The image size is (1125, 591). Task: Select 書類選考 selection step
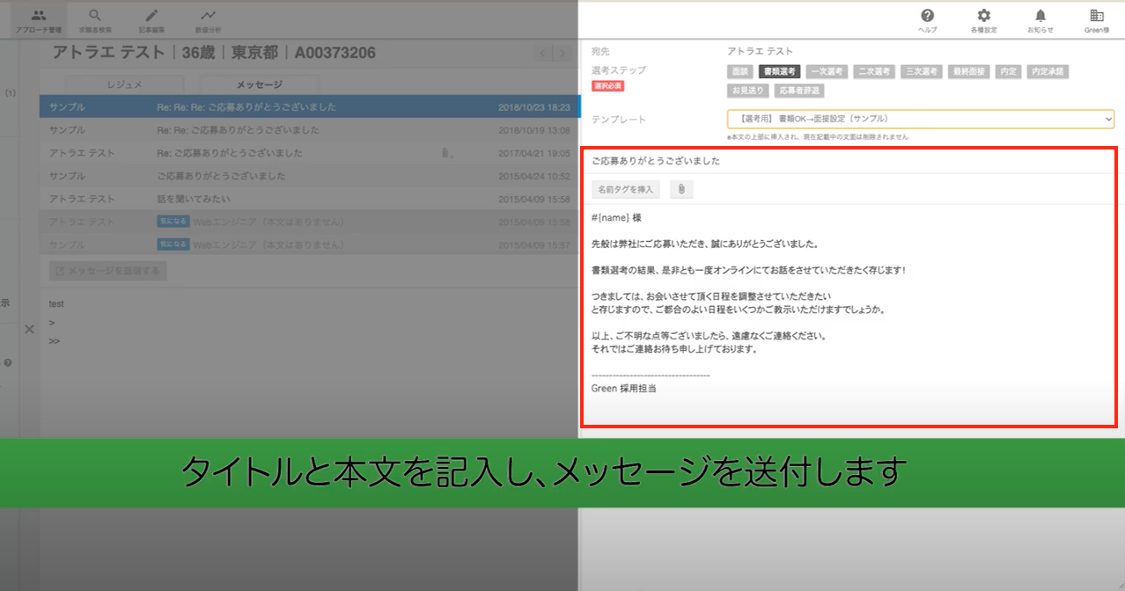[779, 71]
